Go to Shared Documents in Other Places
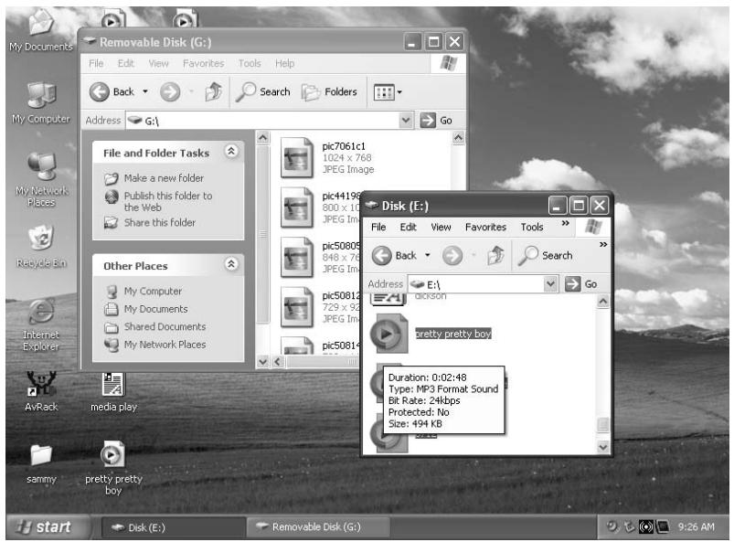Image resolution: width=734 pixels, height=542 pixels. 155,326
